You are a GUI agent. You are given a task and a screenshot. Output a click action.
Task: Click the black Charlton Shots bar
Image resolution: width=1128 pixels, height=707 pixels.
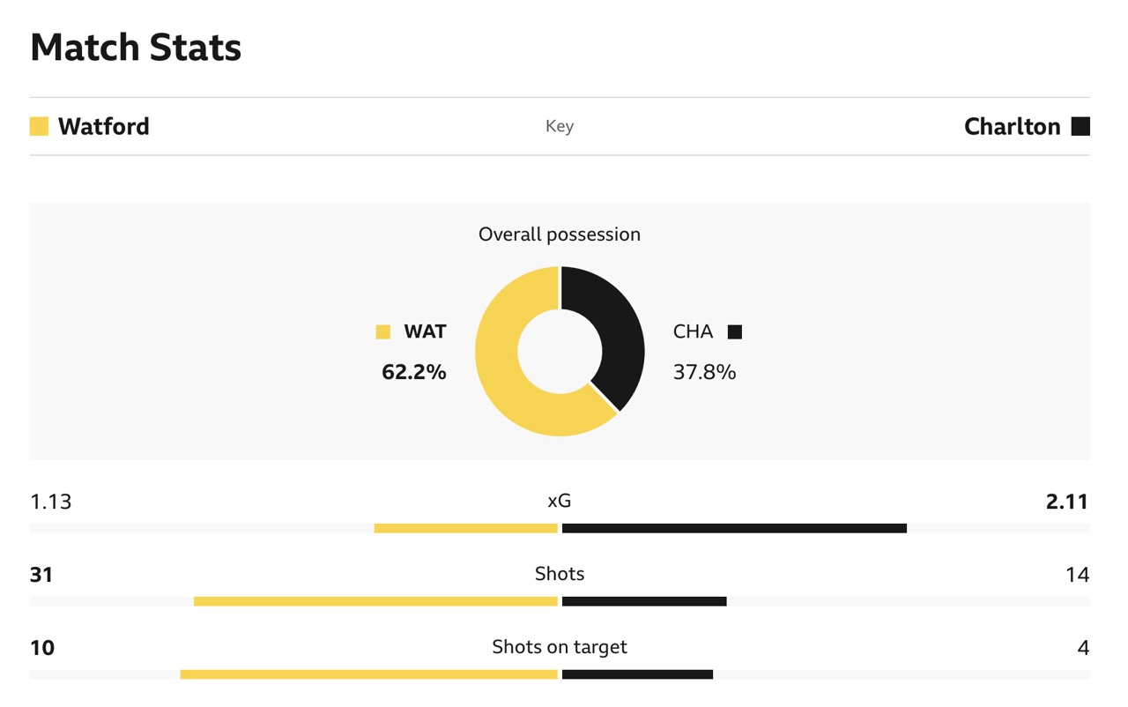pos(644,601)
